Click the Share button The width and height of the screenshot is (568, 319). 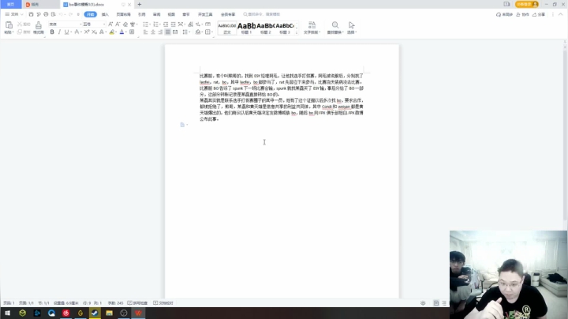tap(539, 14)
